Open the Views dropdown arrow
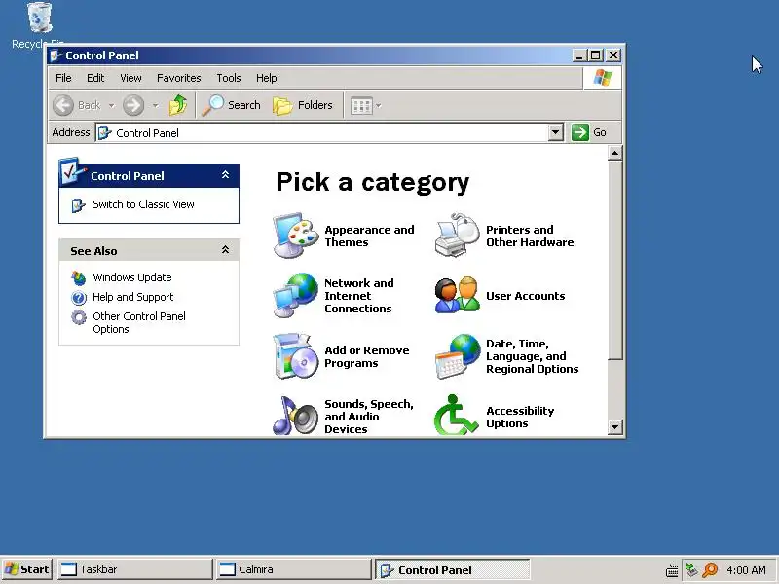Screen dimensions: 779x584 [379, 106]
